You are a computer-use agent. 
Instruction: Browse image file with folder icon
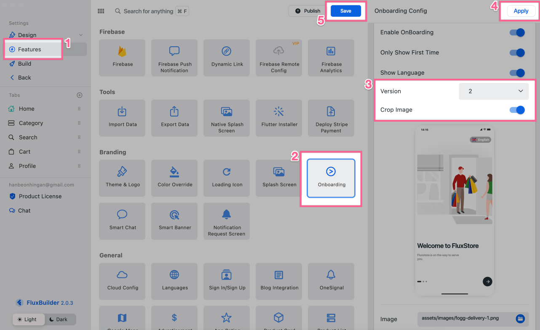(x=520, y=319)
